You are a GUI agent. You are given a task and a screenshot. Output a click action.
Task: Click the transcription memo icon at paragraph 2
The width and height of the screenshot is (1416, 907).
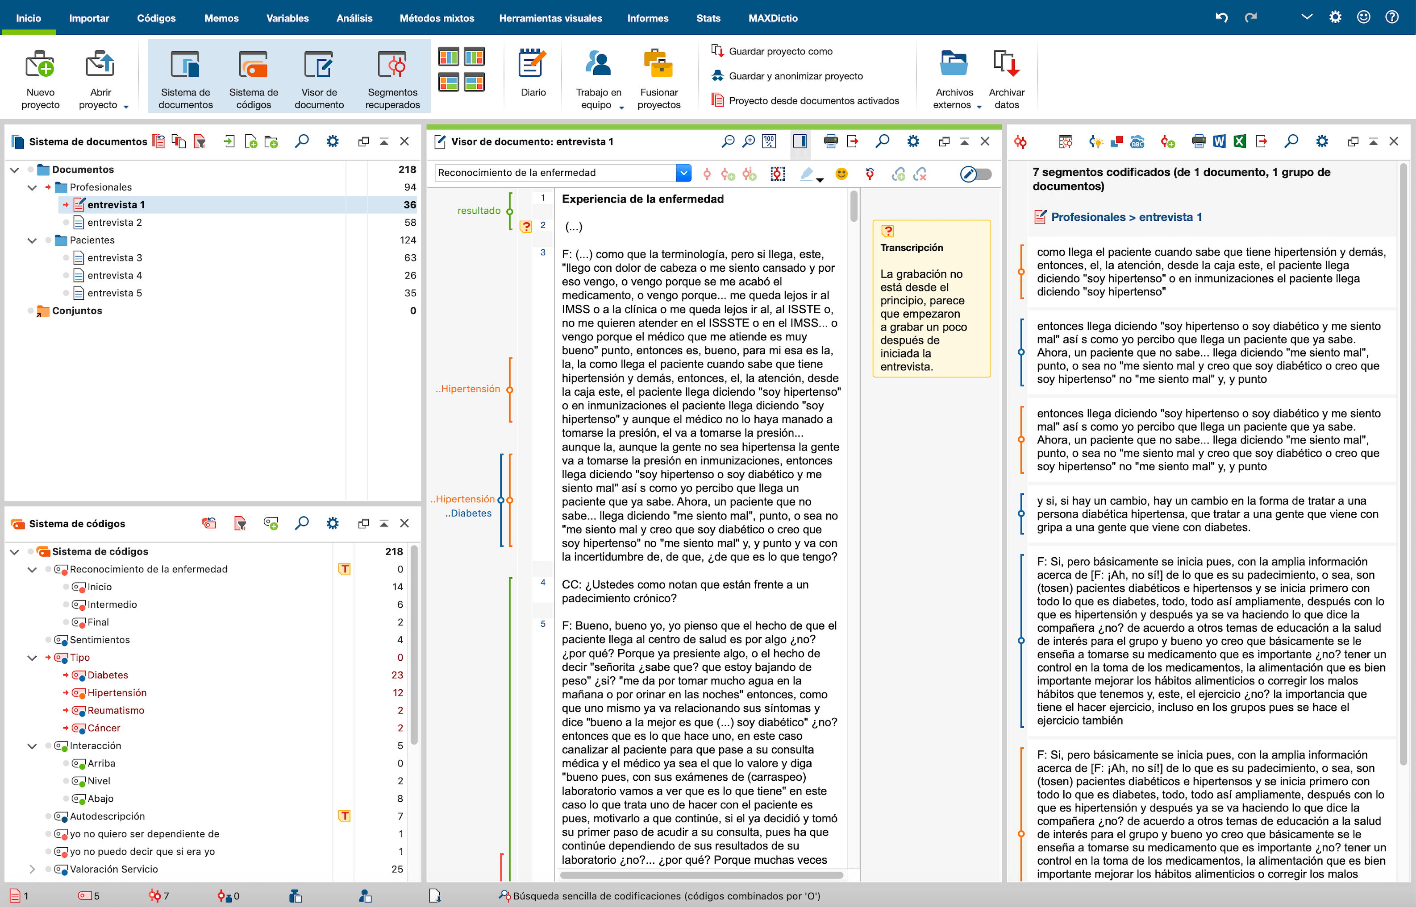525,226
